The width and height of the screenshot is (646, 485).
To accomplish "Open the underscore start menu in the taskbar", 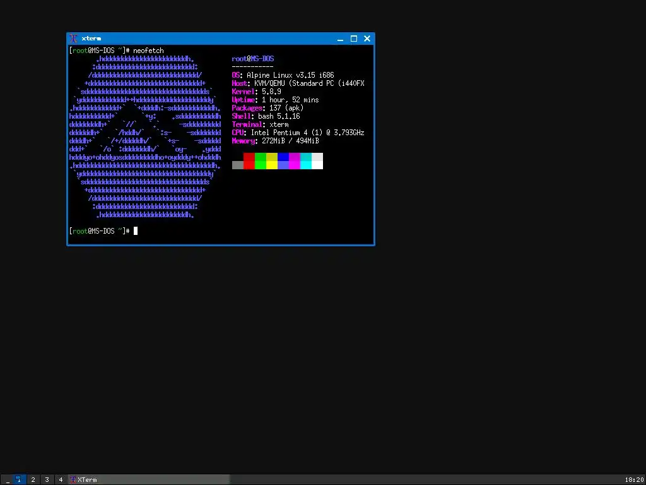I will tap(8, 480).
